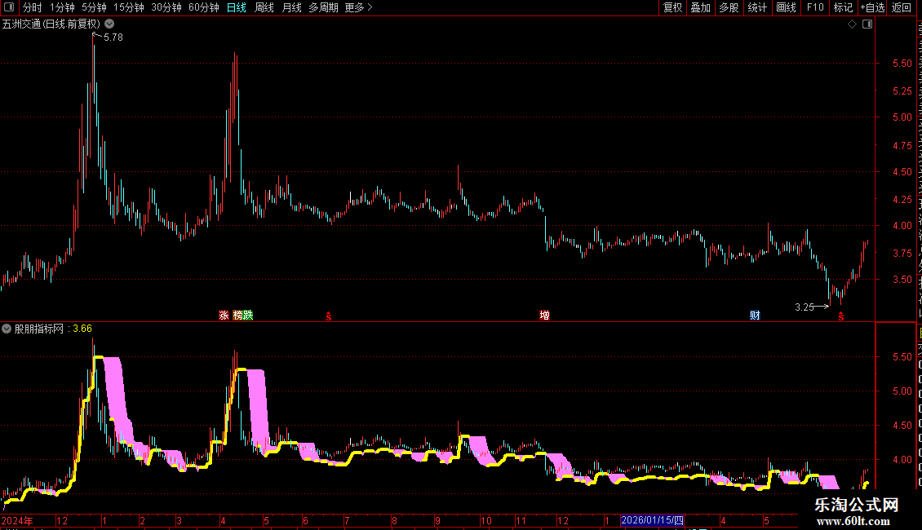Click the 2024年 label on time axis

click(17, 520)
